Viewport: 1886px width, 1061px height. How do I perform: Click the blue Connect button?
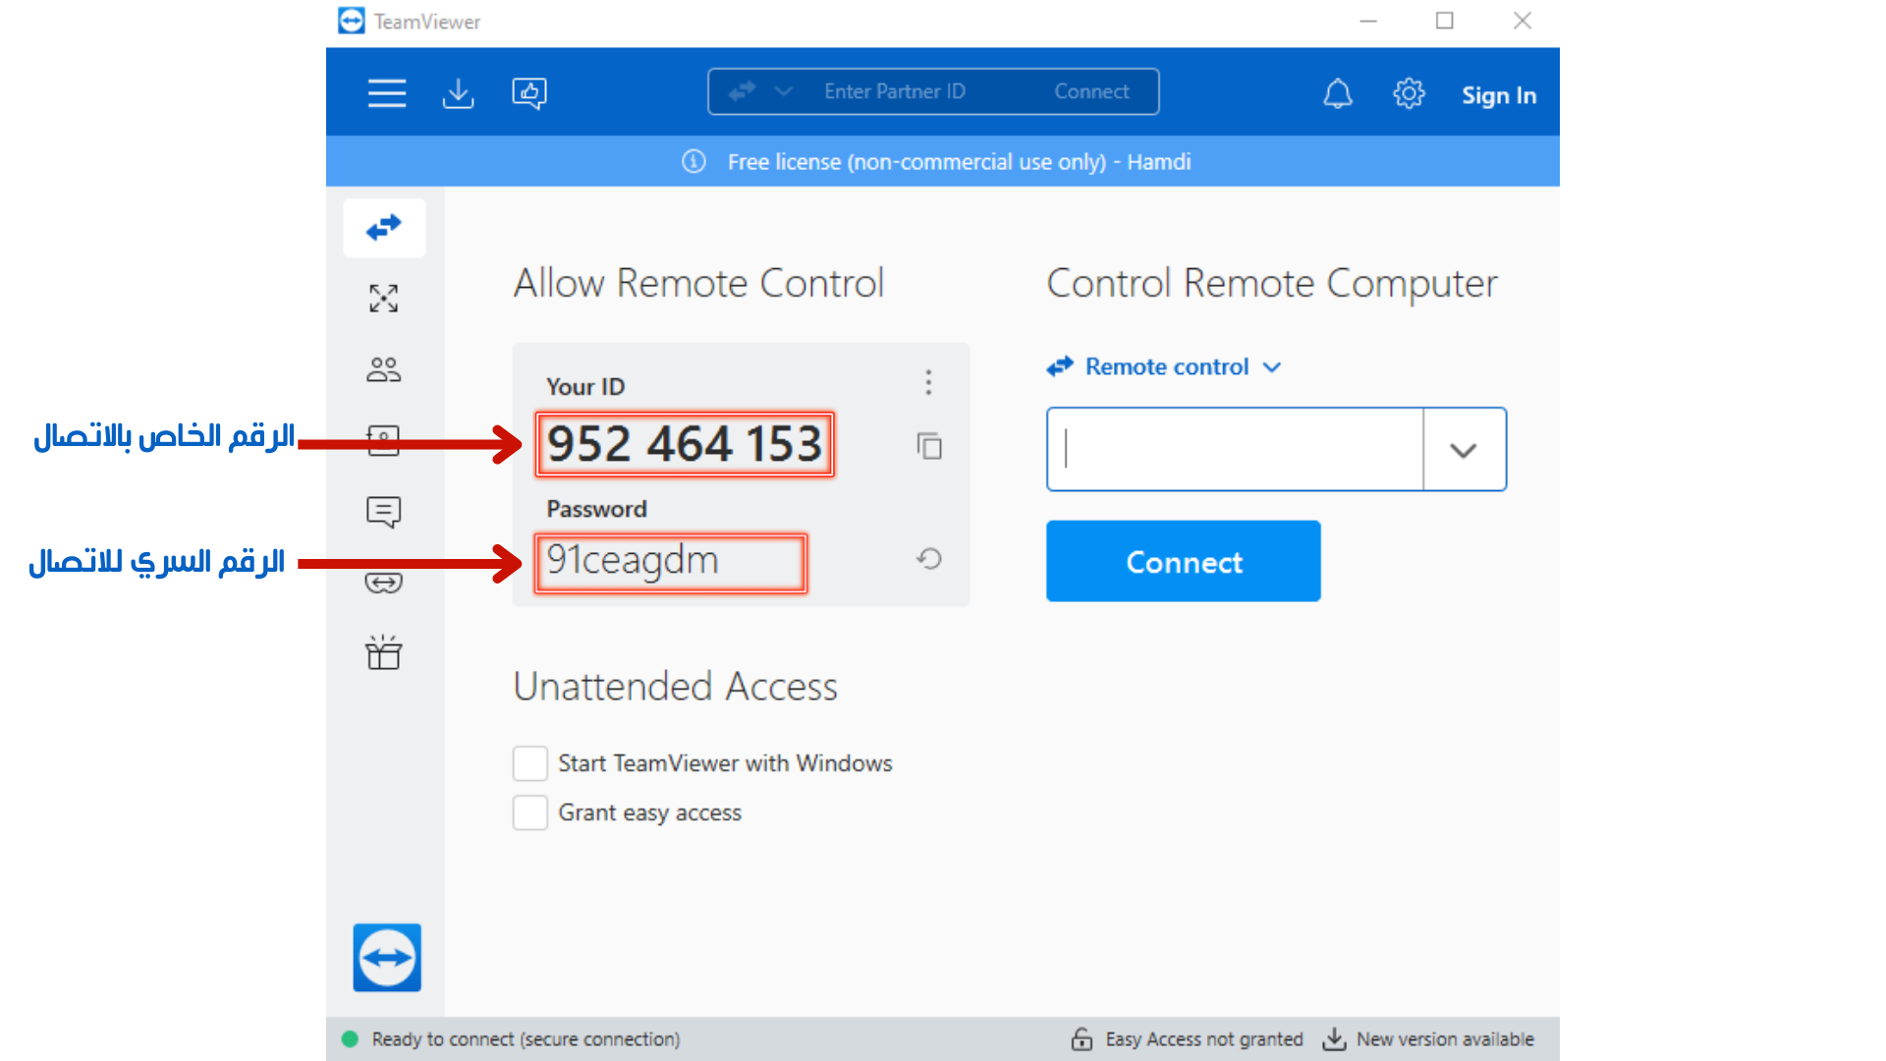coord(1184,561)
